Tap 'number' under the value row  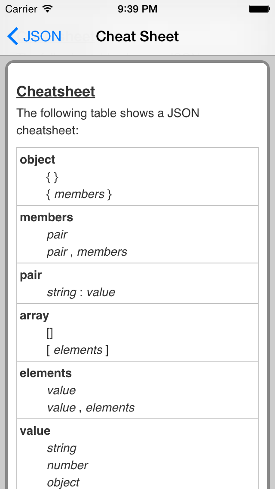[x=67, y=465]
